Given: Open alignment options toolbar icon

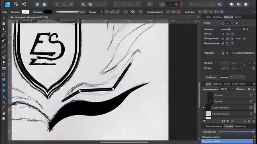Looking at the screenshot, I should pyautogui.click(x=150, y=4).
